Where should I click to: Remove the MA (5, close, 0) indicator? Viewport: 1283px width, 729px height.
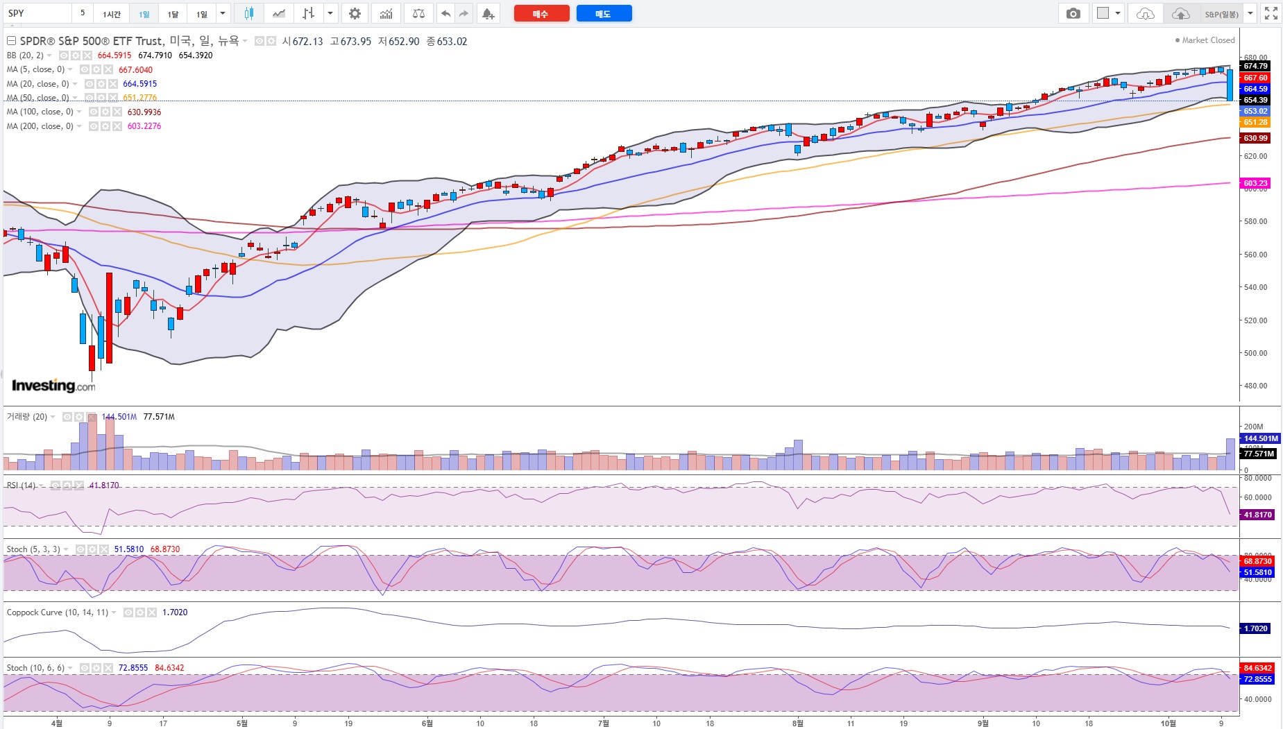(x=108, y=69)
